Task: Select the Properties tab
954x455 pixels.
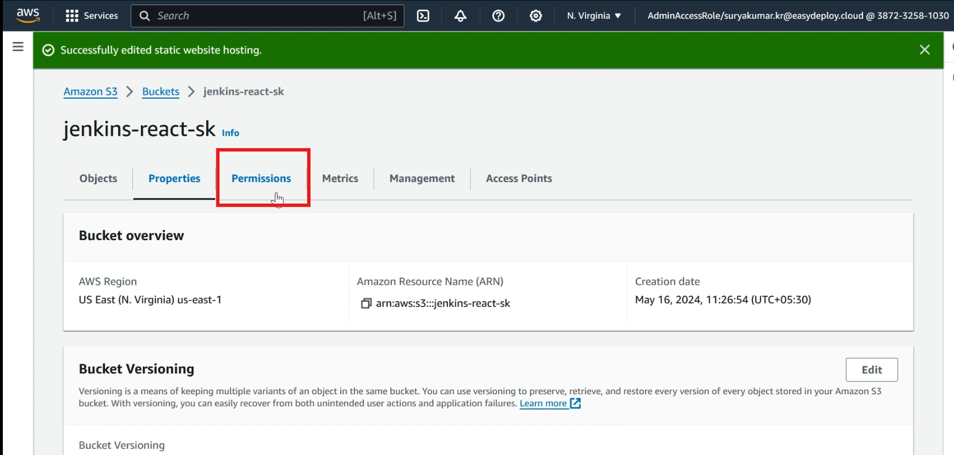Action: (174, 178)
